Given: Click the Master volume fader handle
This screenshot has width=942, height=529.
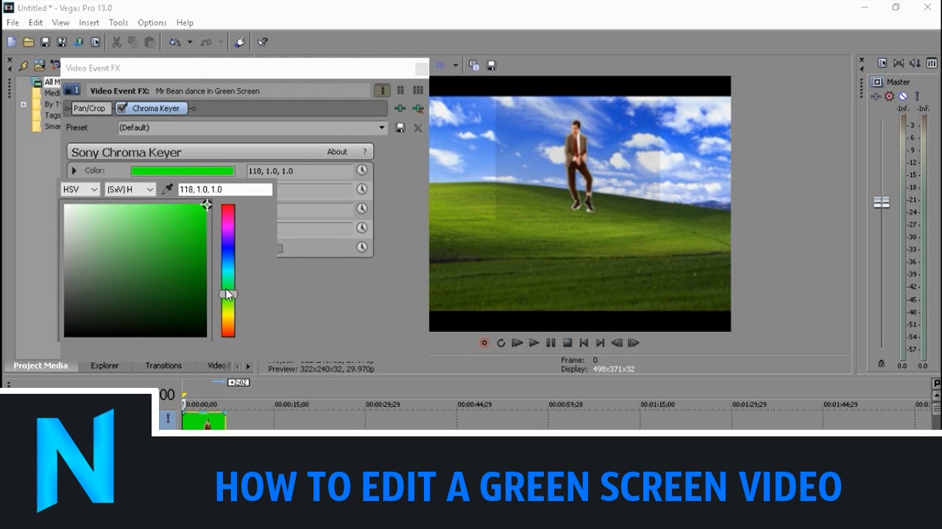Looking at the screenshot, I should click(882, 202).
